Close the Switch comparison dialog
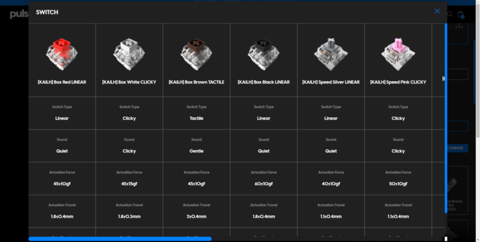480x242 pixels. [x=437, y=11]
